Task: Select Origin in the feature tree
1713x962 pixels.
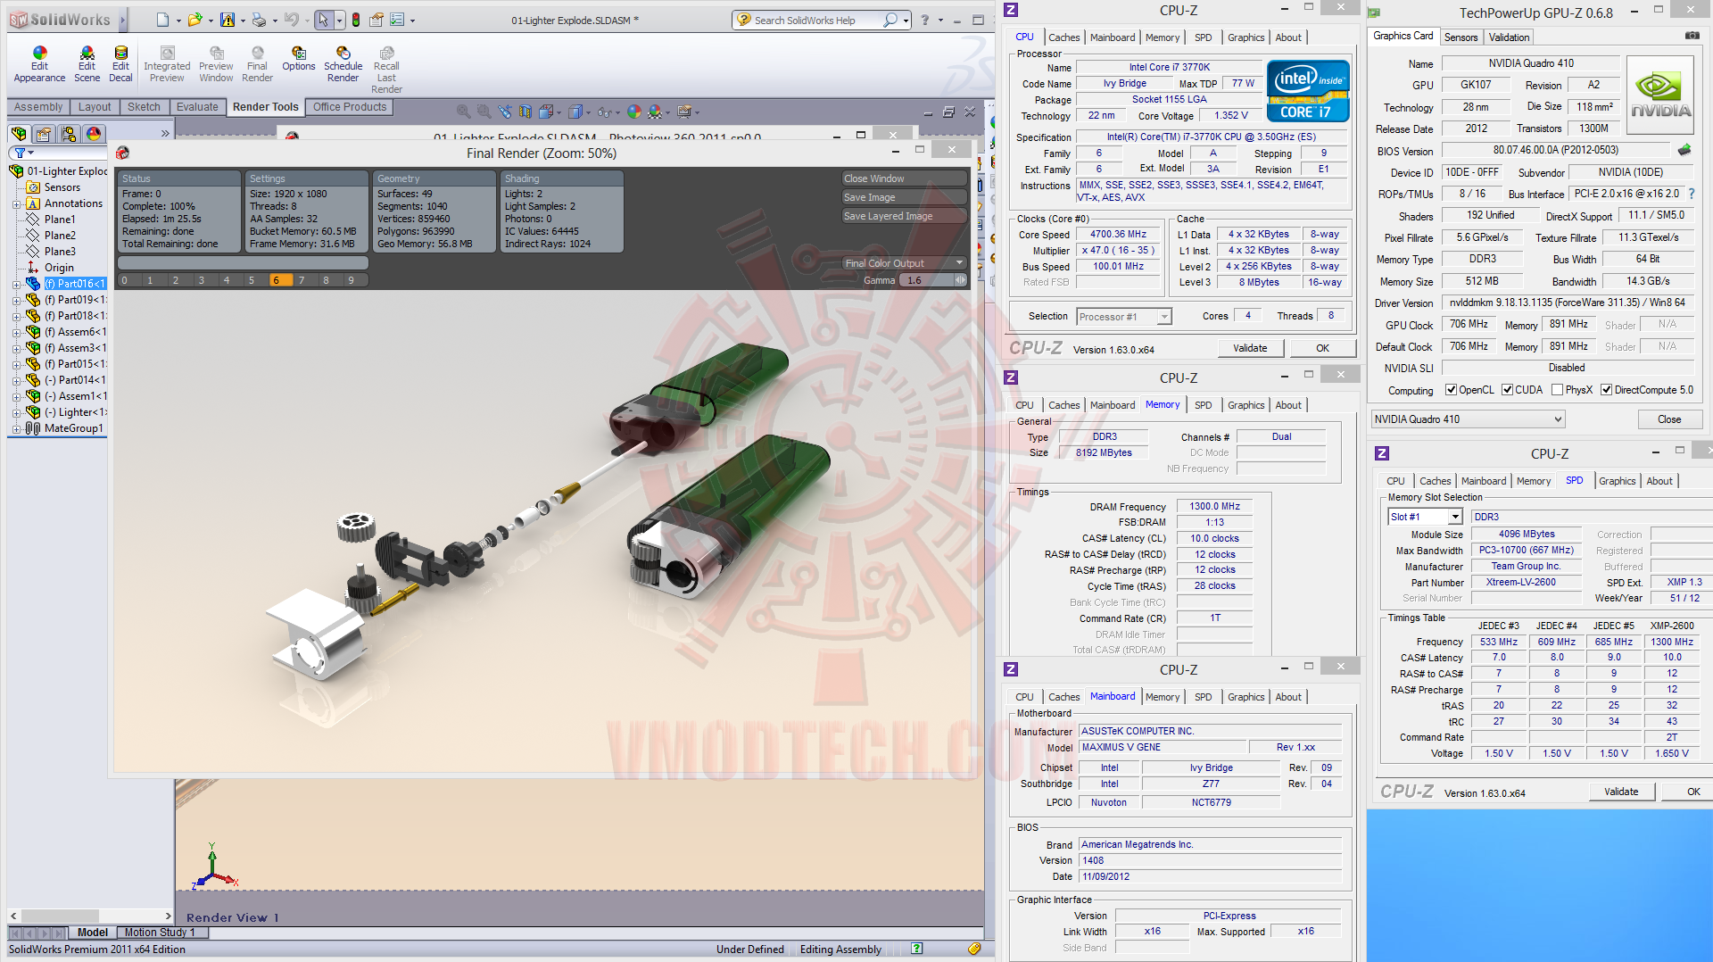Action: click(59, 268)
